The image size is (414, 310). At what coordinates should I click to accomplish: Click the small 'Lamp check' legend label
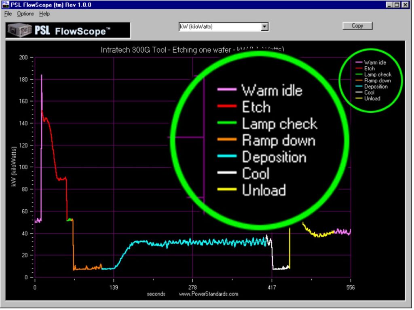pyautogui.click(x=379, y=75)
